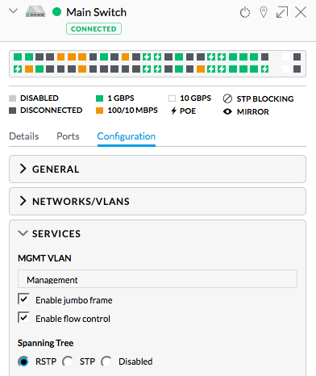Click the Main Switch device title
The image size is (316, 376).
click(96, 12)
